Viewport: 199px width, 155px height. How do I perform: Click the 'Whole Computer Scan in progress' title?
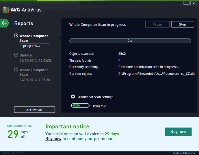pyautogui.click(x=98, y=25)
